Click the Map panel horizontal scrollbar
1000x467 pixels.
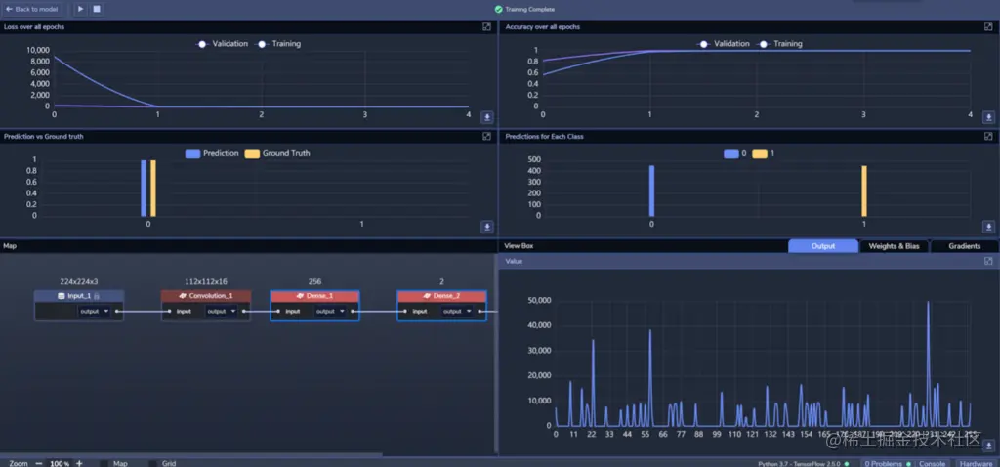coord(191,455)
